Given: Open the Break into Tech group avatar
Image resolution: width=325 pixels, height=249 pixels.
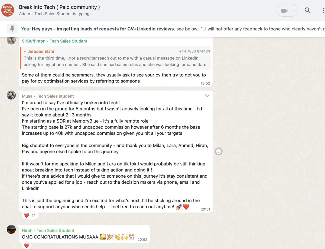Looking at the screenshot, I should coord(8,10).
